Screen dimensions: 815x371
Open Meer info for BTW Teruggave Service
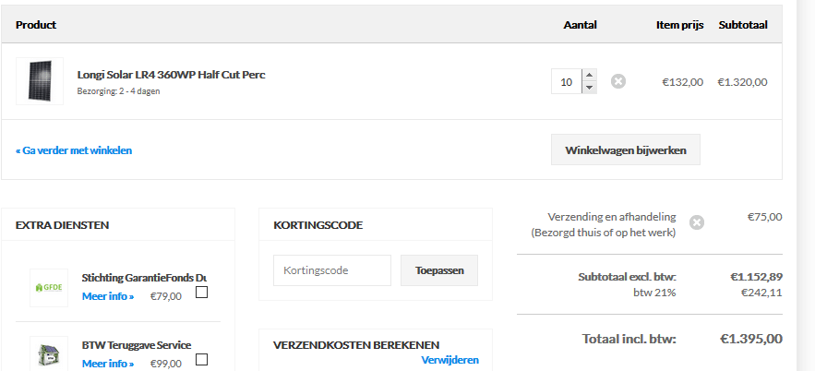tap(108, 364)
